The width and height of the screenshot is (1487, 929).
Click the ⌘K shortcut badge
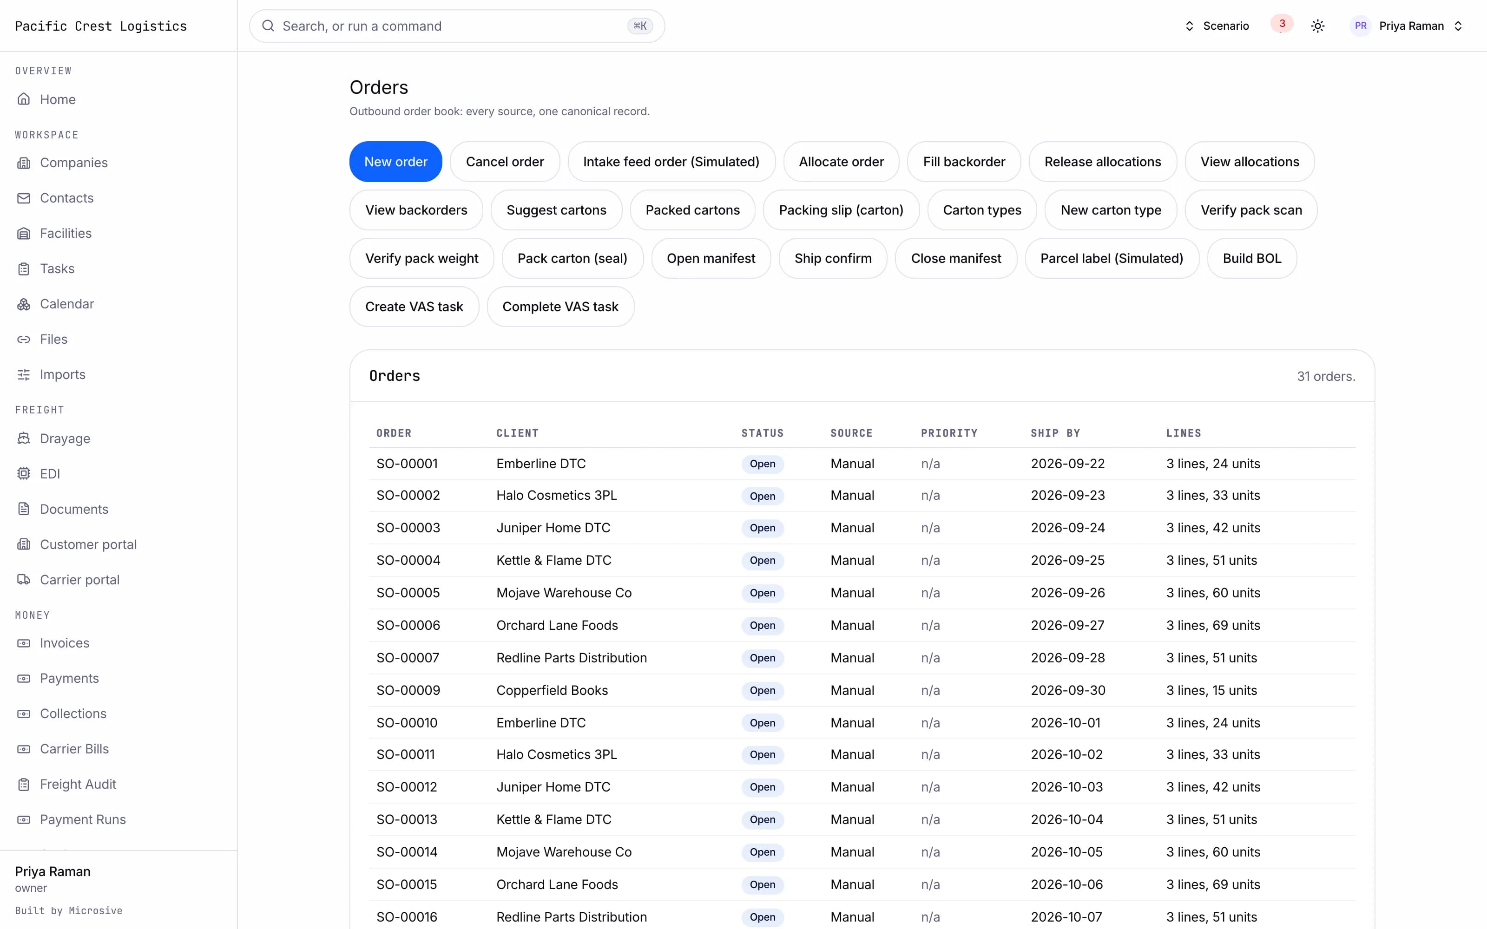click(640, 26)
